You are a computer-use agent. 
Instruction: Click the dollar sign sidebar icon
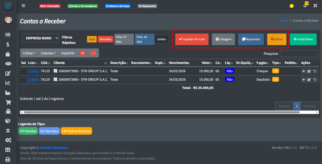click(8, 45)
